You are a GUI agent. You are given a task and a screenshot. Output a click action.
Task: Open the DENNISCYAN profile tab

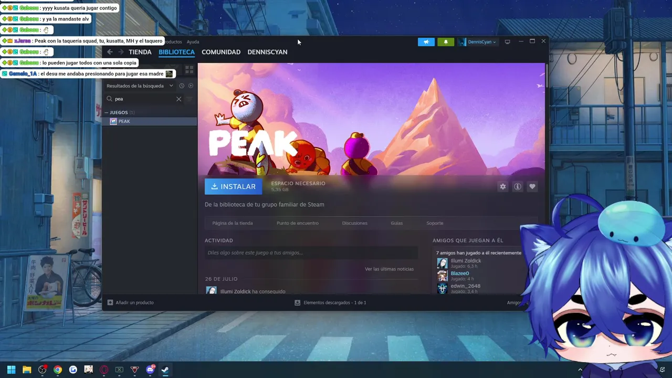click(267, 52)
